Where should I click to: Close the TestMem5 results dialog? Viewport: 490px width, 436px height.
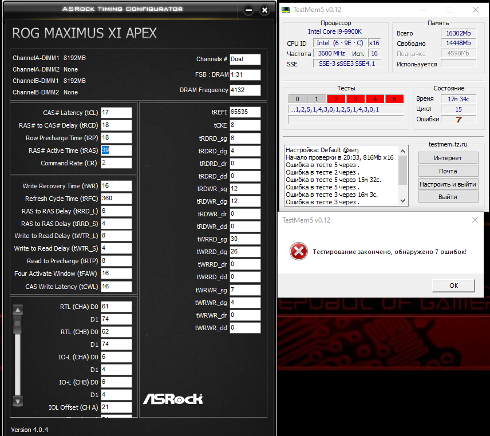click(x=475, y=220)
